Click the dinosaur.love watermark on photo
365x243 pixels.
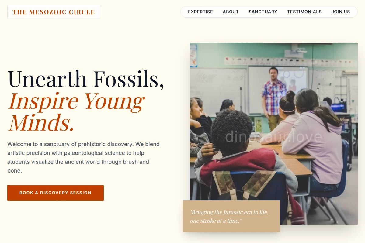pos(273,137)
